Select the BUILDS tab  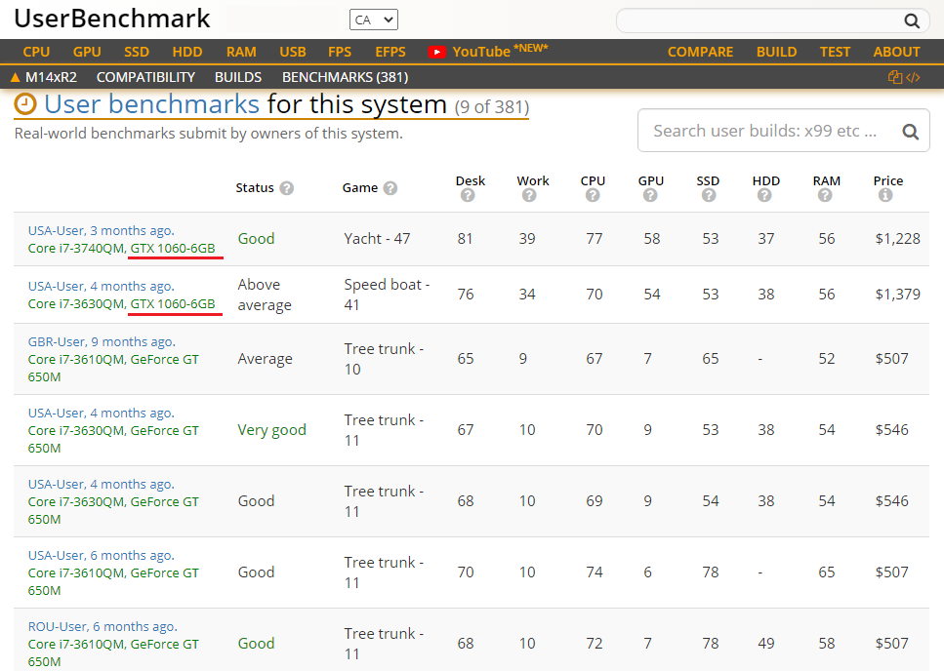tap(238, 78)
